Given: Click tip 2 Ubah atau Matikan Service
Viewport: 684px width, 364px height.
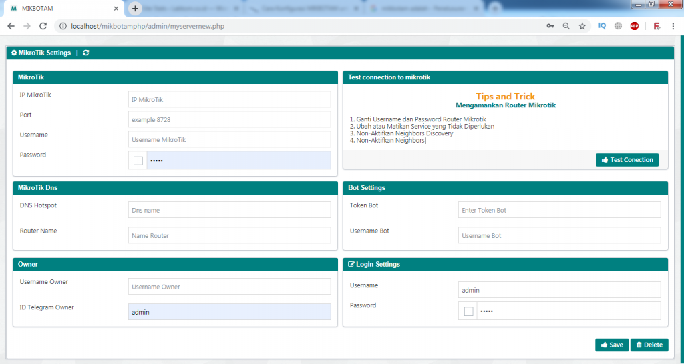Looking at the screenshot, I should tap(422, 126).
